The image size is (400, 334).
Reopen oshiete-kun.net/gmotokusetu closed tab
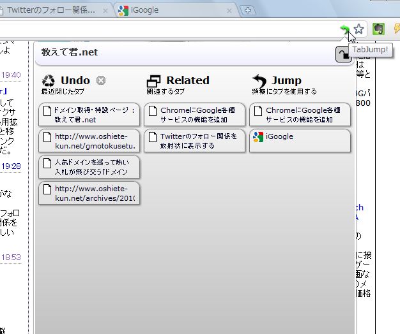tap(89, 141)
